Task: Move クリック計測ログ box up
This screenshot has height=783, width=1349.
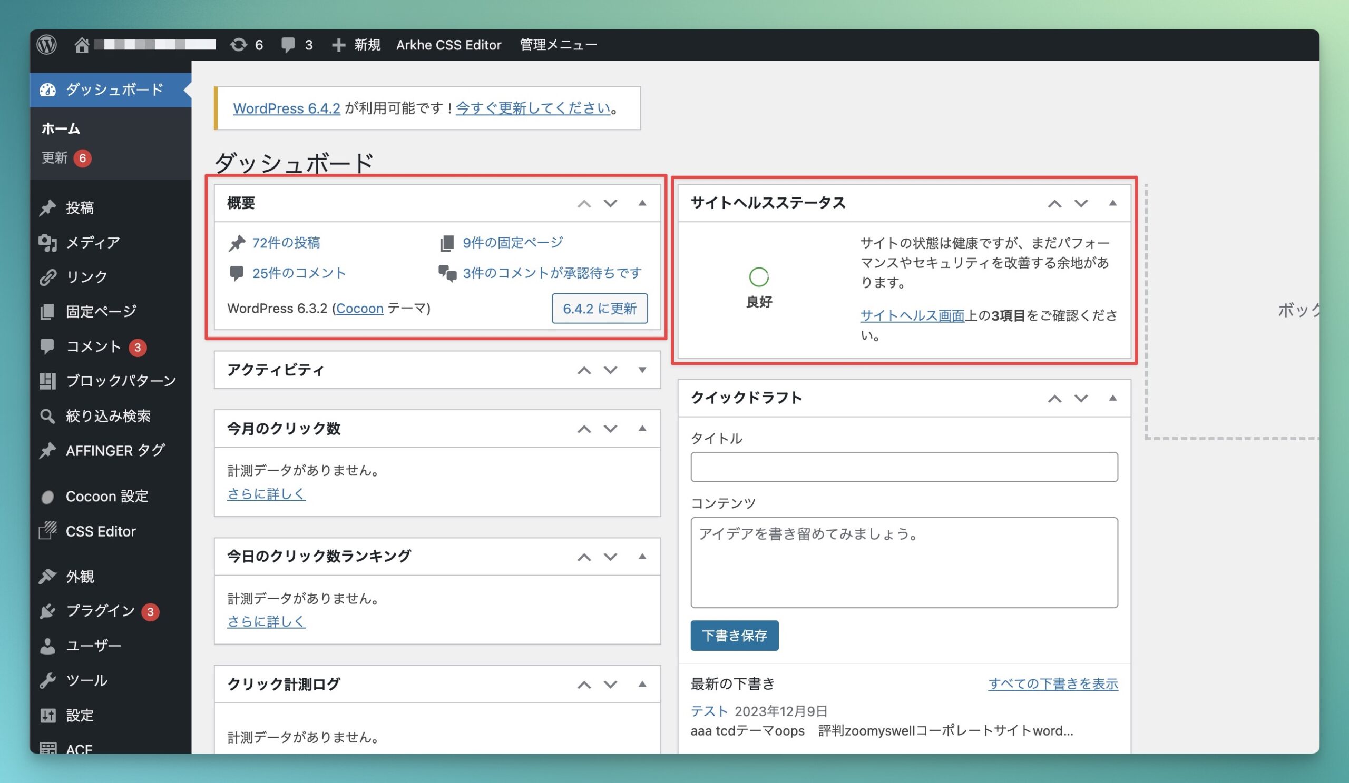Action: 584,685
